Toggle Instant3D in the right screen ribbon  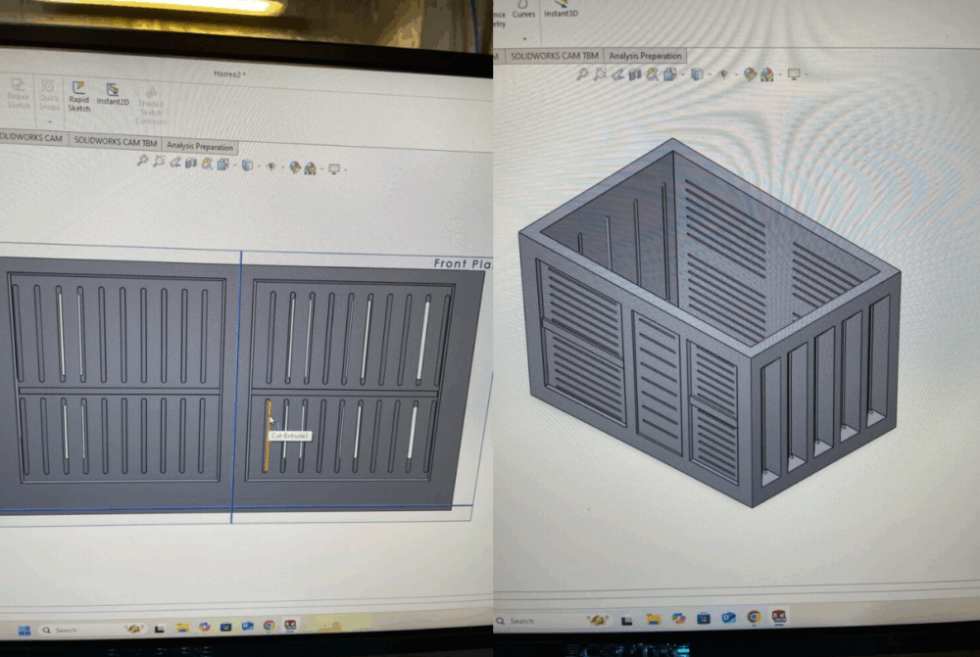pyautogui.click(x=562, y=10)
